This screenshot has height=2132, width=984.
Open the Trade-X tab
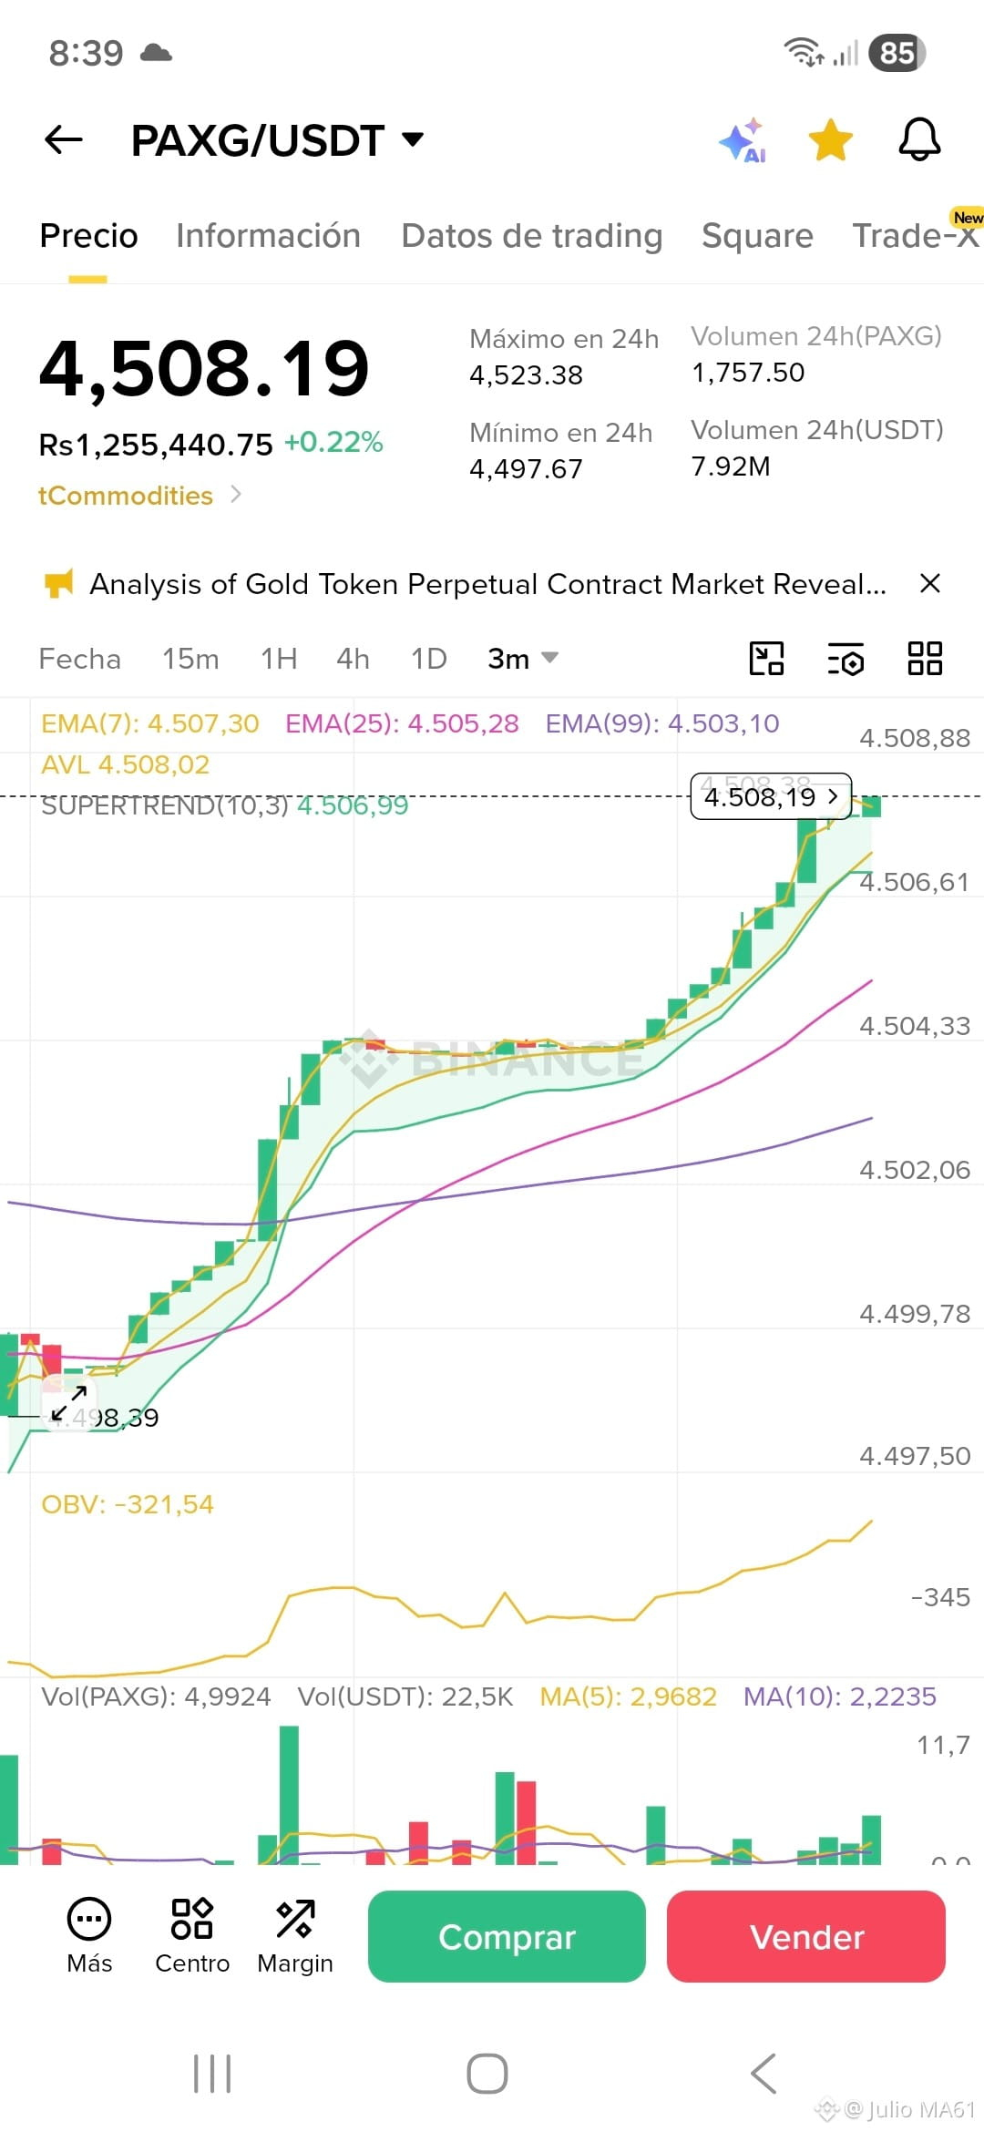pyautogui.click(x=916, y=236)
